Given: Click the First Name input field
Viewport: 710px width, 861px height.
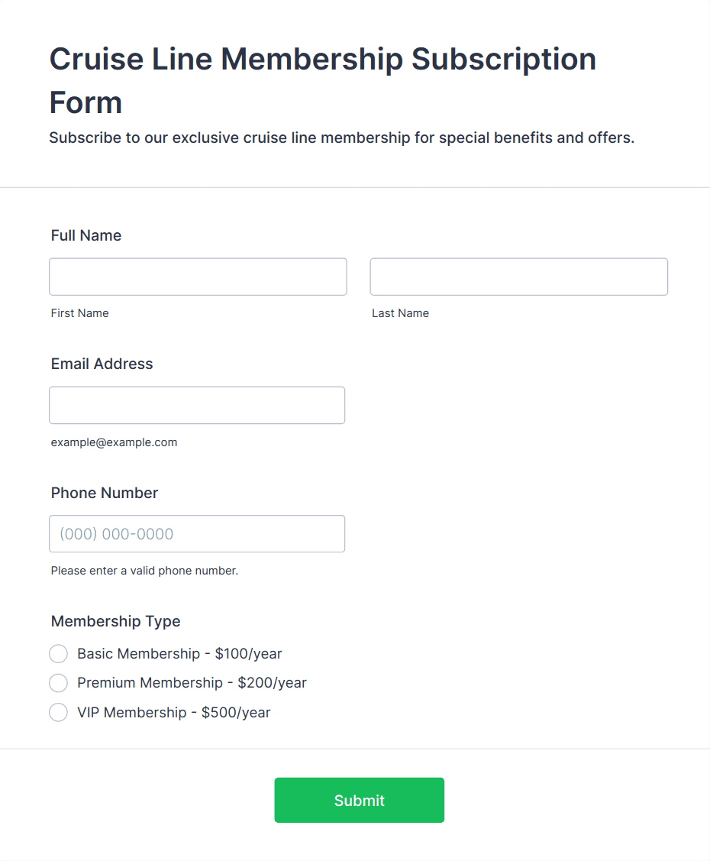Looking at the screenshot, I should pos(198,277).
